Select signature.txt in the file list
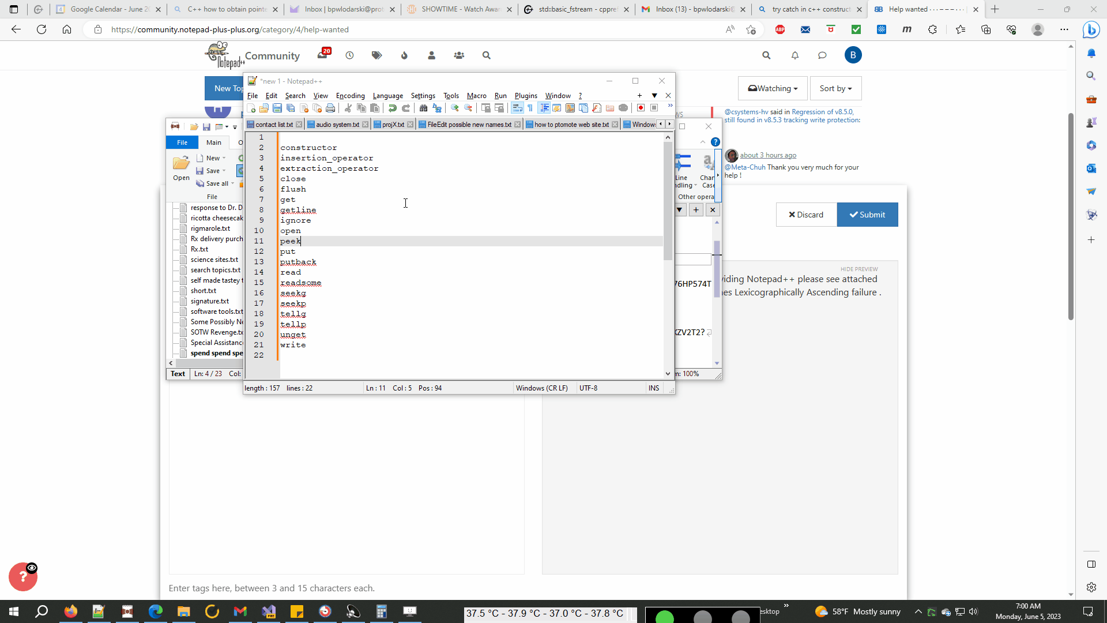 209,301
